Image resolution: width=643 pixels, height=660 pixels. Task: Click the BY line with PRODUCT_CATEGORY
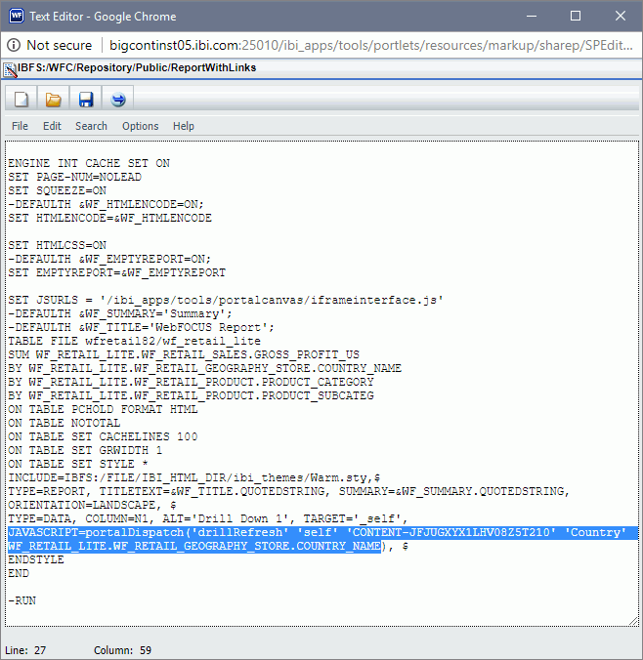point(191,382)
